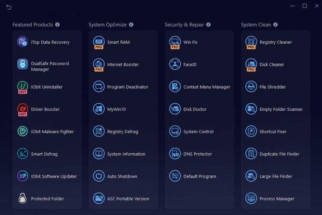Launch the Registry Defrag icon
This screenshot has height=215, width=322.
pos(99,131)
